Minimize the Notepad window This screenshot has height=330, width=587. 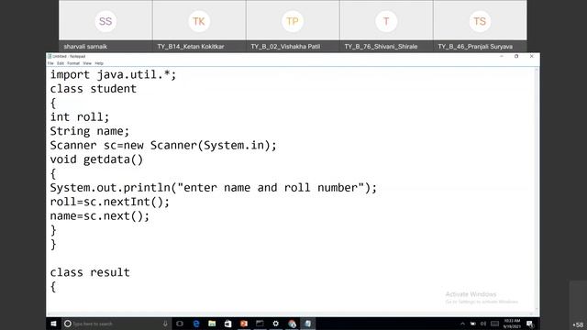[x=502, y=56]
